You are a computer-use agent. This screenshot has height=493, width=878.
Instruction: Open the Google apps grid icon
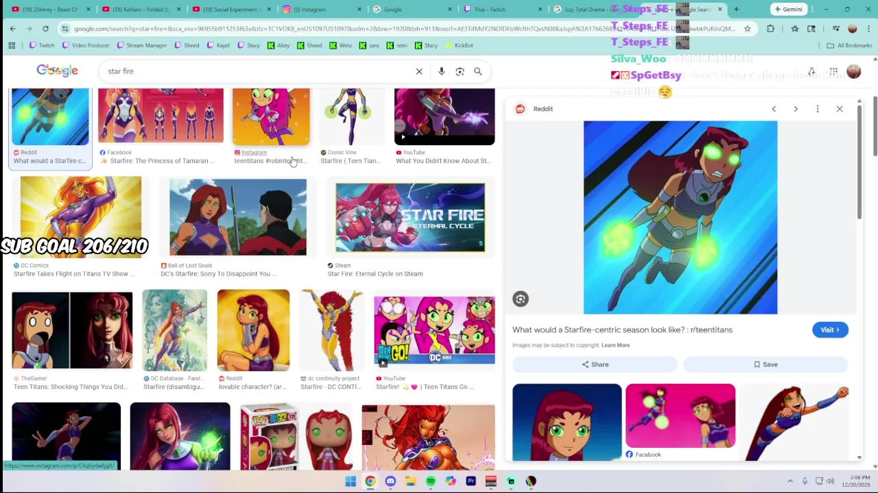pos(833,71)
